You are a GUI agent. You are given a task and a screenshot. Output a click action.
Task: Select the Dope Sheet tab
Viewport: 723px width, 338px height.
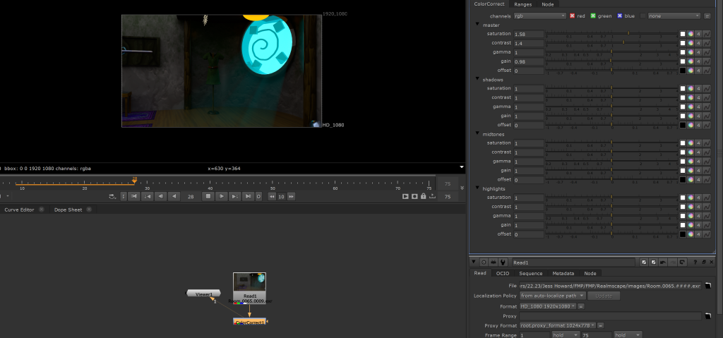click(x=68, y=210)
